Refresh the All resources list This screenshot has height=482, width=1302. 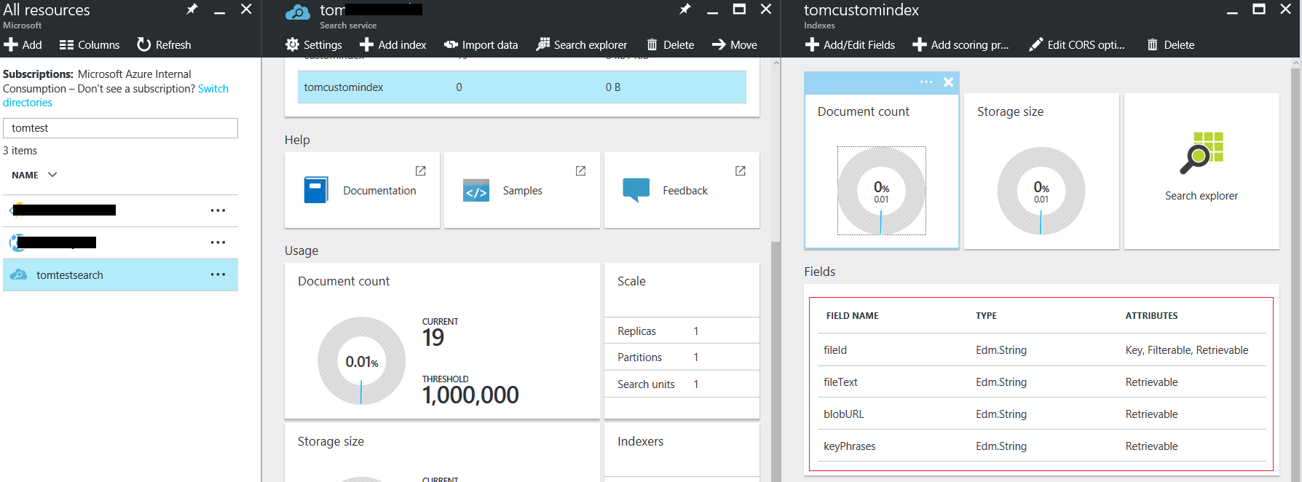click(164, 44)
